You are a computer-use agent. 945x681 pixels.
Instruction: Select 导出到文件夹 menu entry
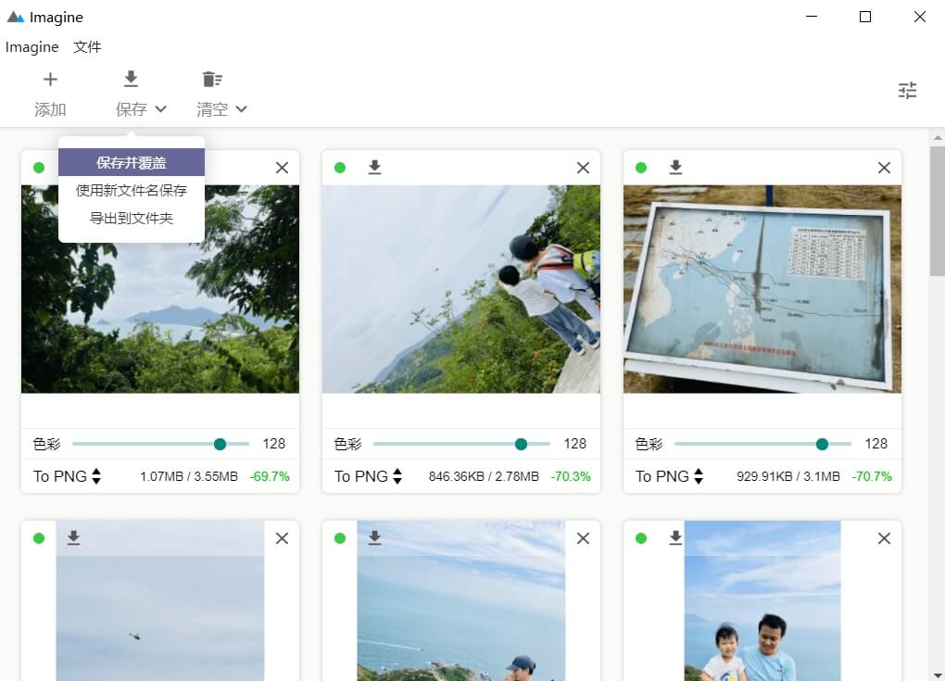click(x=132, y=218)
